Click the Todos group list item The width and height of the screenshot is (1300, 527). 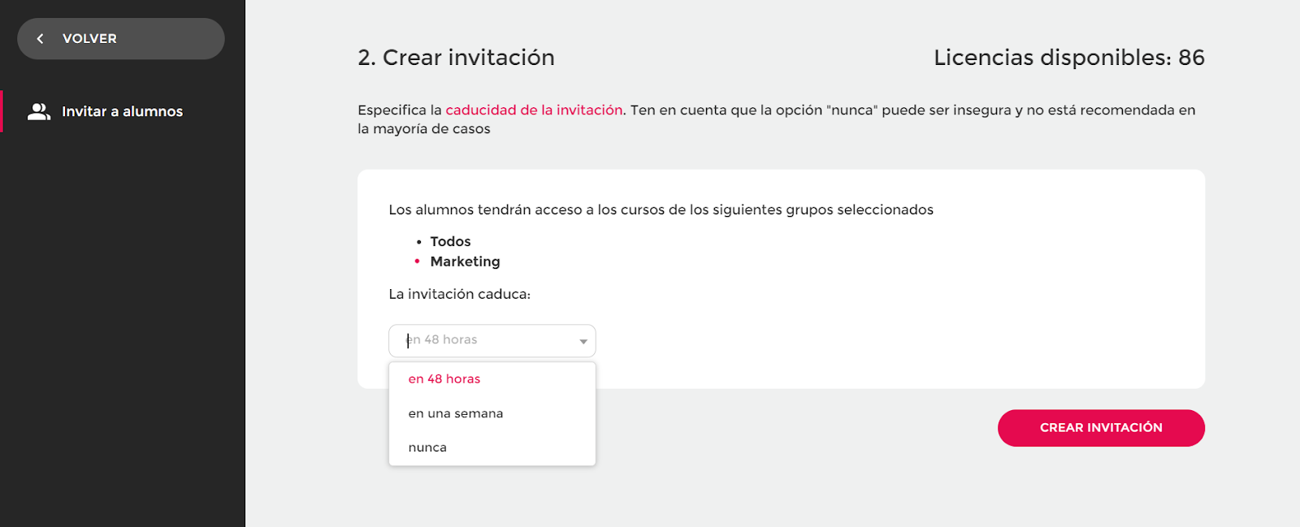pyautogui.click(x=450, y=241)
